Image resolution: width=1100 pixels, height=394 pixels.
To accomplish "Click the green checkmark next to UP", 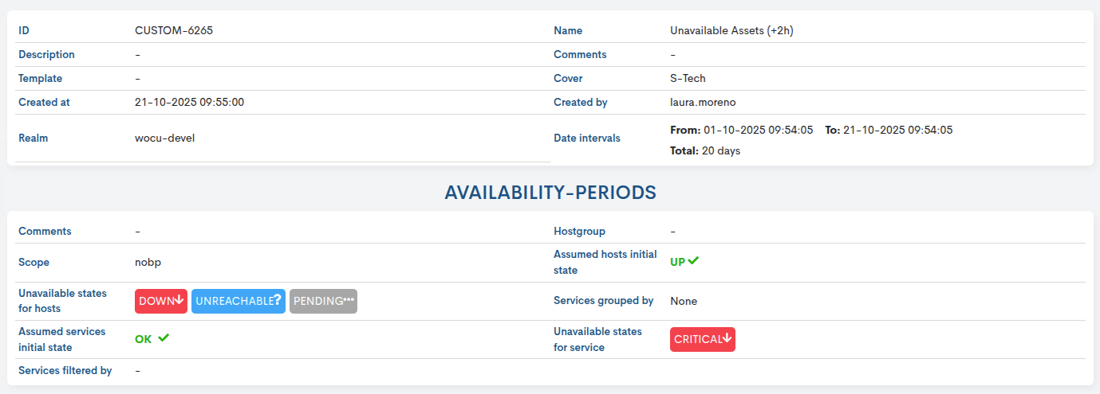I will pyautogui.click(x=693, y=260).
